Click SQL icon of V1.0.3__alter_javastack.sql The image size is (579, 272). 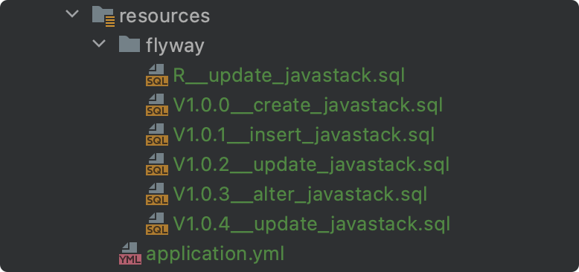pyautogui.click(x=157, y=194)
